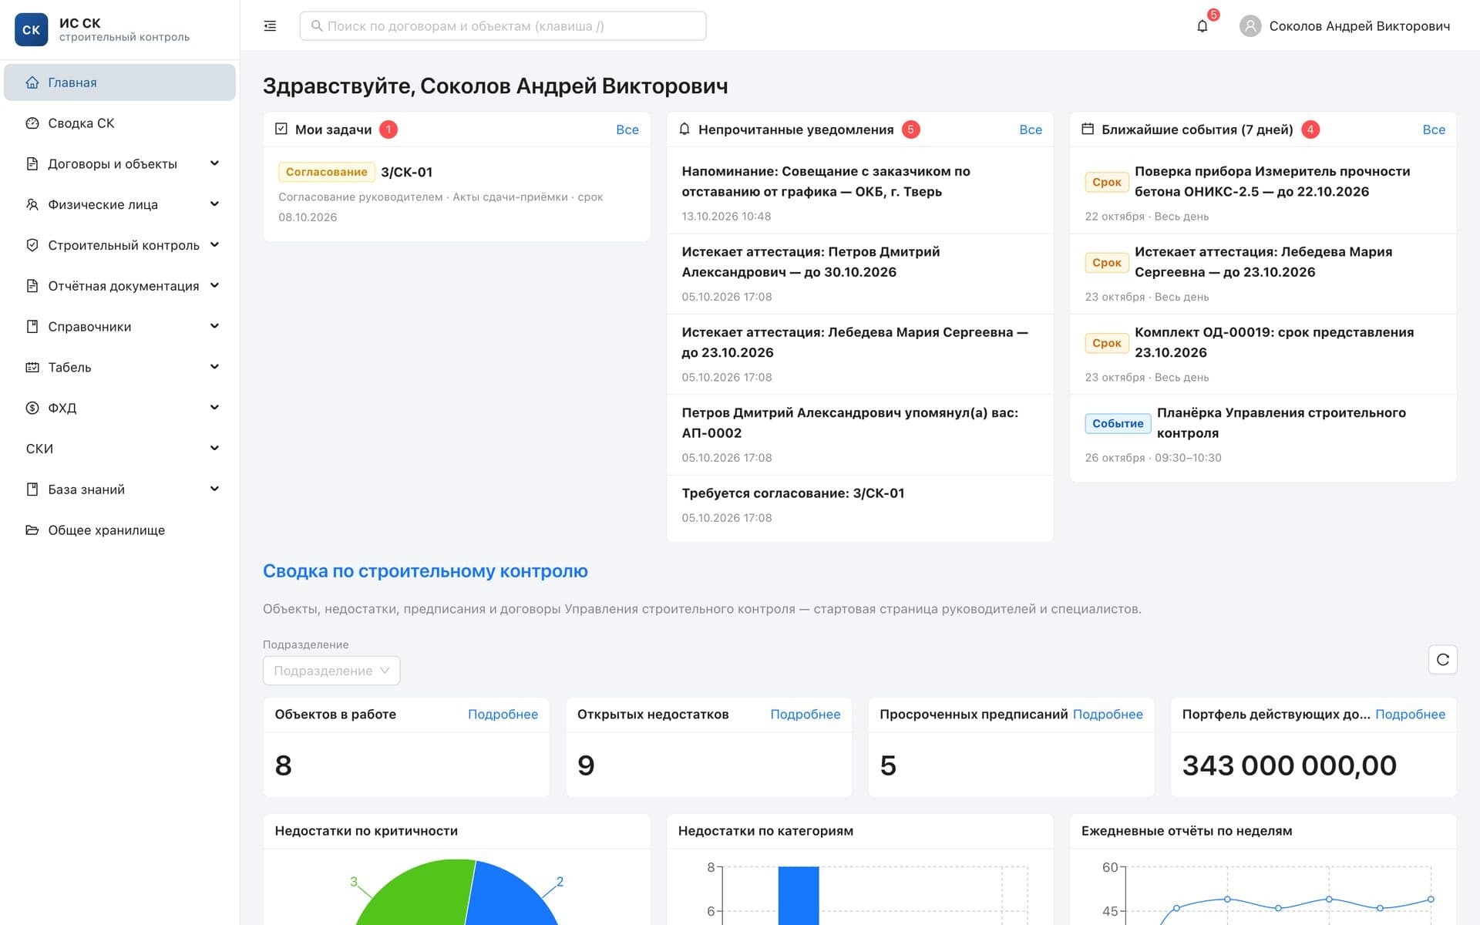This screenshot has height=925, width=1480.
Task: Collapse sidebar with the menu-fold icon
Action: click(x=270, y=26)
